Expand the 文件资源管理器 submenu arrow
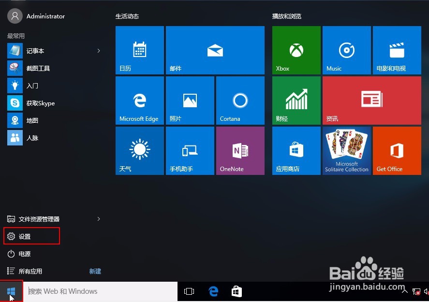Image resolution: width=429 pixels, height=302 pixels. point(99,219)
